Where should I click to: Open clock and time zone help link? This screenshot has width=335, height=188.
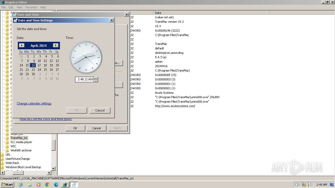pos(46,119)
